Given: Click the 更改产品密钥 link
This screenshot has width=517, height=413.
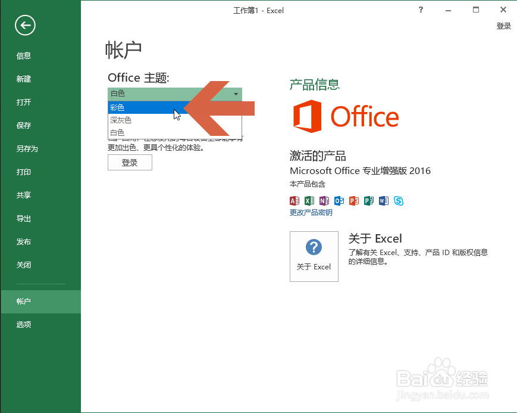Looking at the screenshot, I should 311,212.
